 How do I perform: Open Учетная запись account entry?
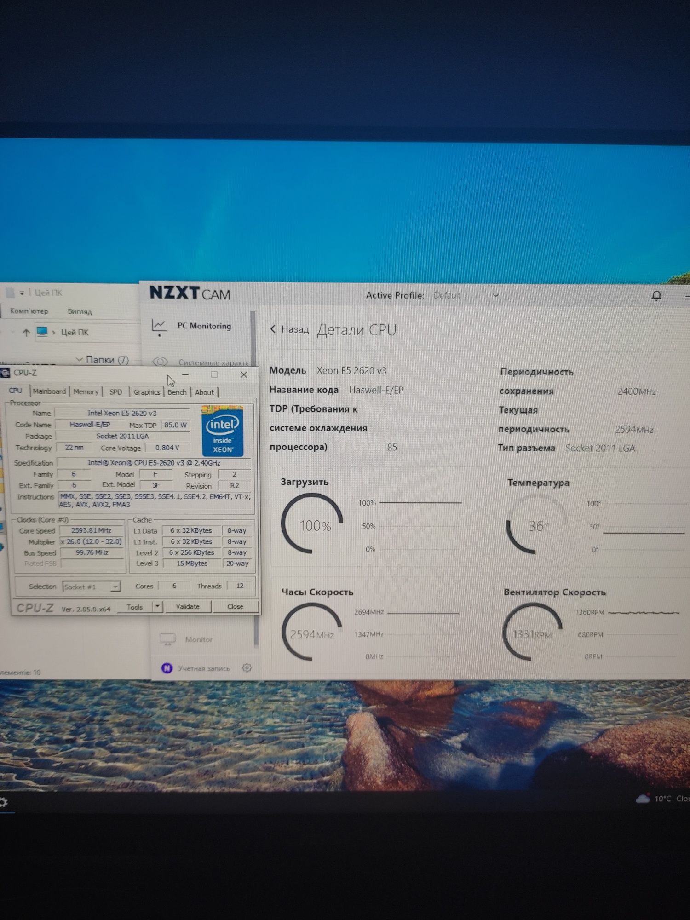coord(204,668)
